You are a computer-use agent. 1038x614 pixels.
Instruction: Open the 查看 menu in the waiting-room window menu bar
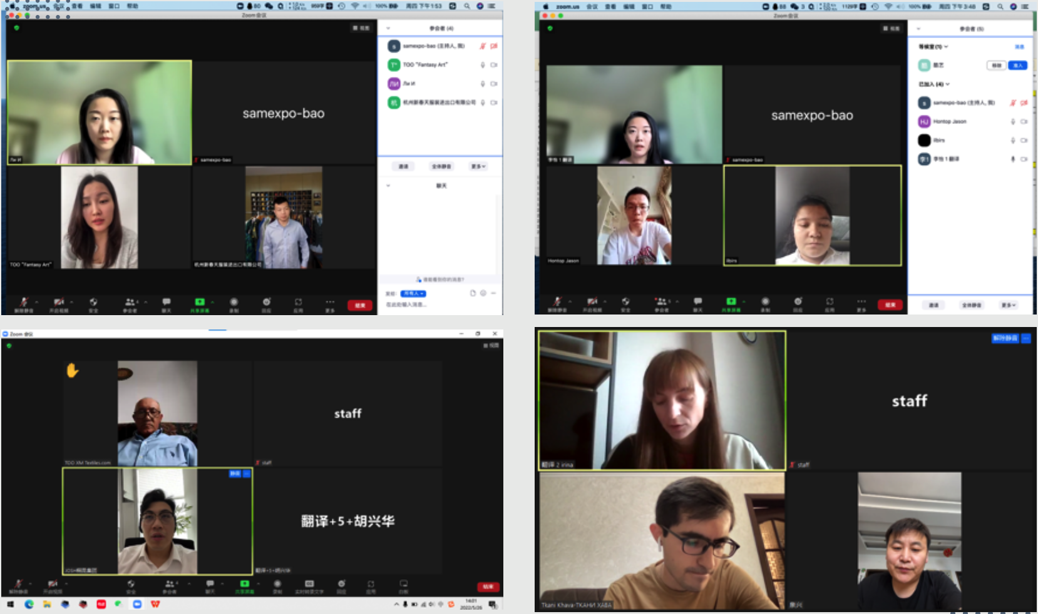click(x=610, y=7)
